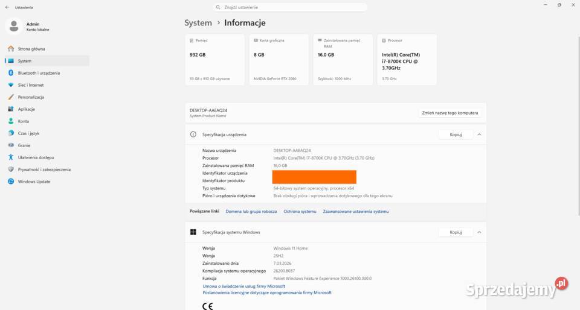Click the Znajdź ustawienie search field
This screenshot has height=310, width=580.
[290, 7]
